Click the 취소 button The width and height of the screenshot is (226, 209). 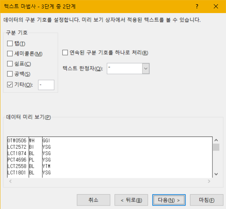93,200
